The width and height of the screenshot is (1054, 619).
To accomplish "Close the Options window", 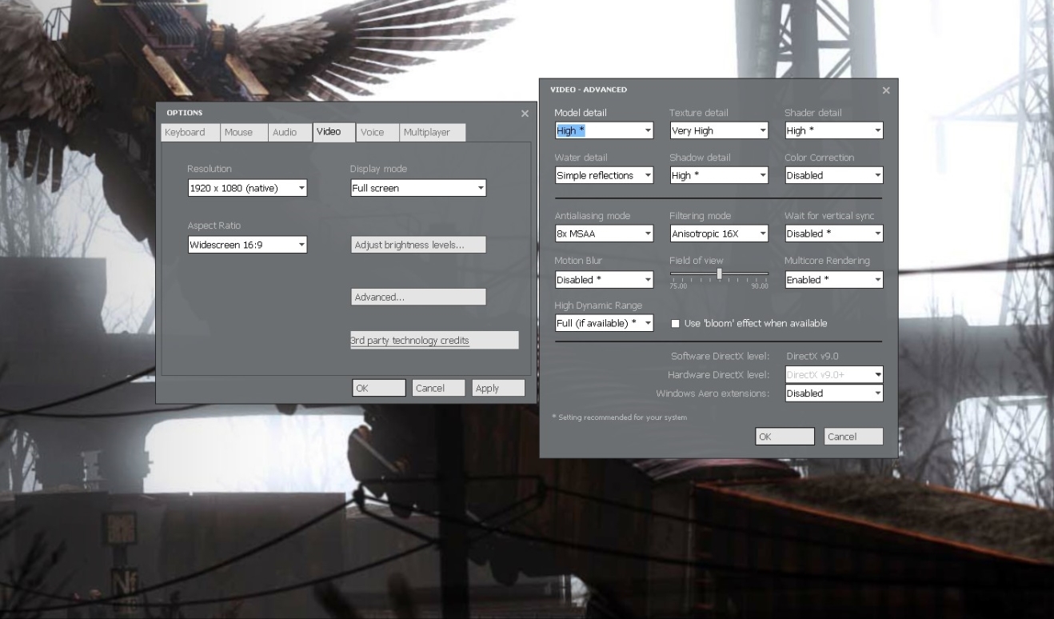I will pos(525,114).
